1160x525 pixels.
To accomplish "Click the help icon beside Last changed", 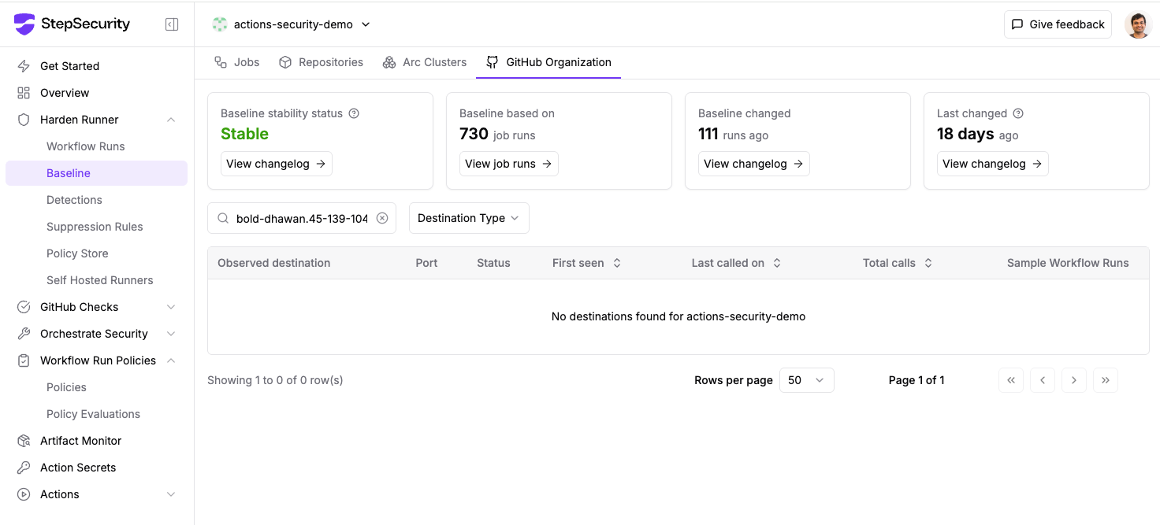I will [x=1018, y=113].
